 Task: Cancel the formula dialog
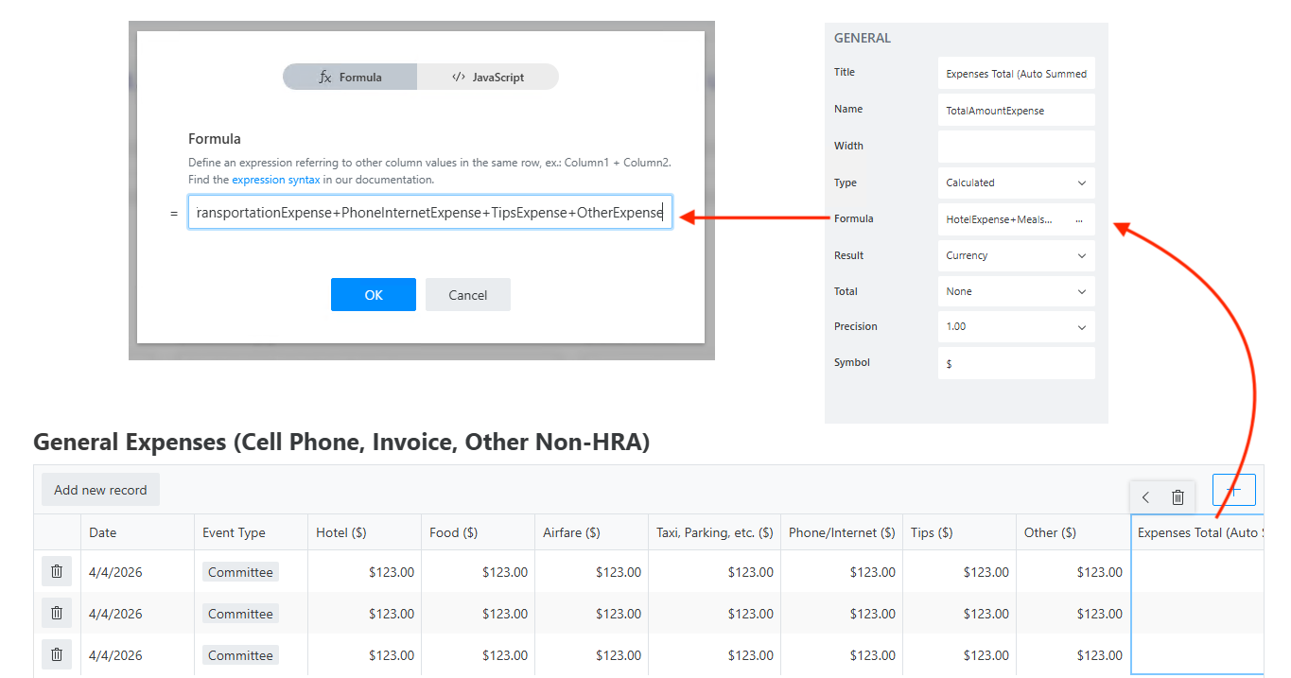tap(467, 295)
